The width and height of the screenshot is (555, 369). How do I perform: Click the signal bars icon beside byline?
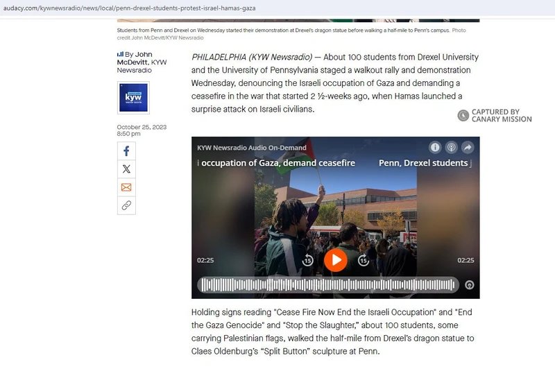coord(120,54)
